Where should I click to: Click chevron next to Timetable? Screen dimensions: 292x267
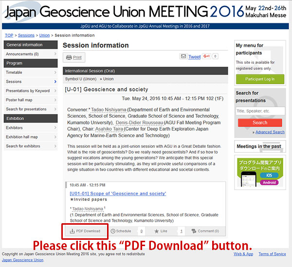(55, 72)
